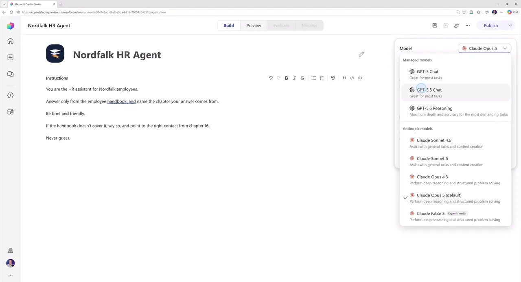Open a new browser tab
The image size is (521, 282).
pos(61,4)
